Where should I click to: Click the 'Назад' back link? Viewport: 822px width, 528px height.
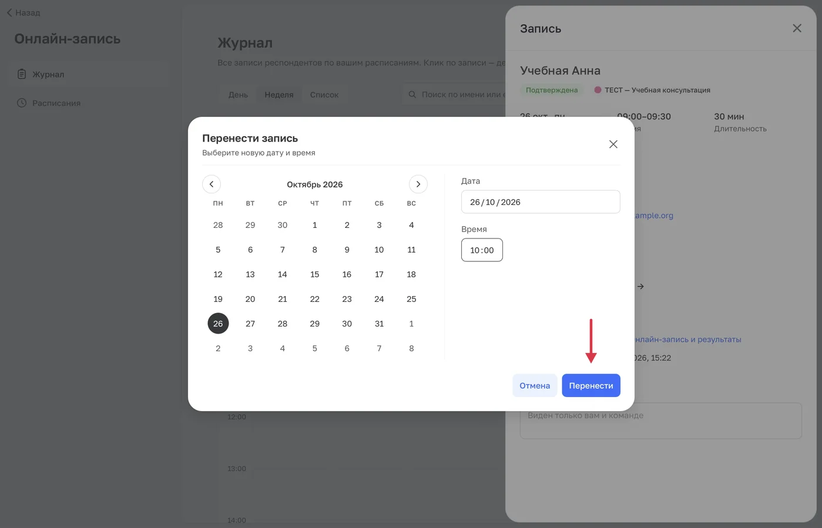click(24, 12)
